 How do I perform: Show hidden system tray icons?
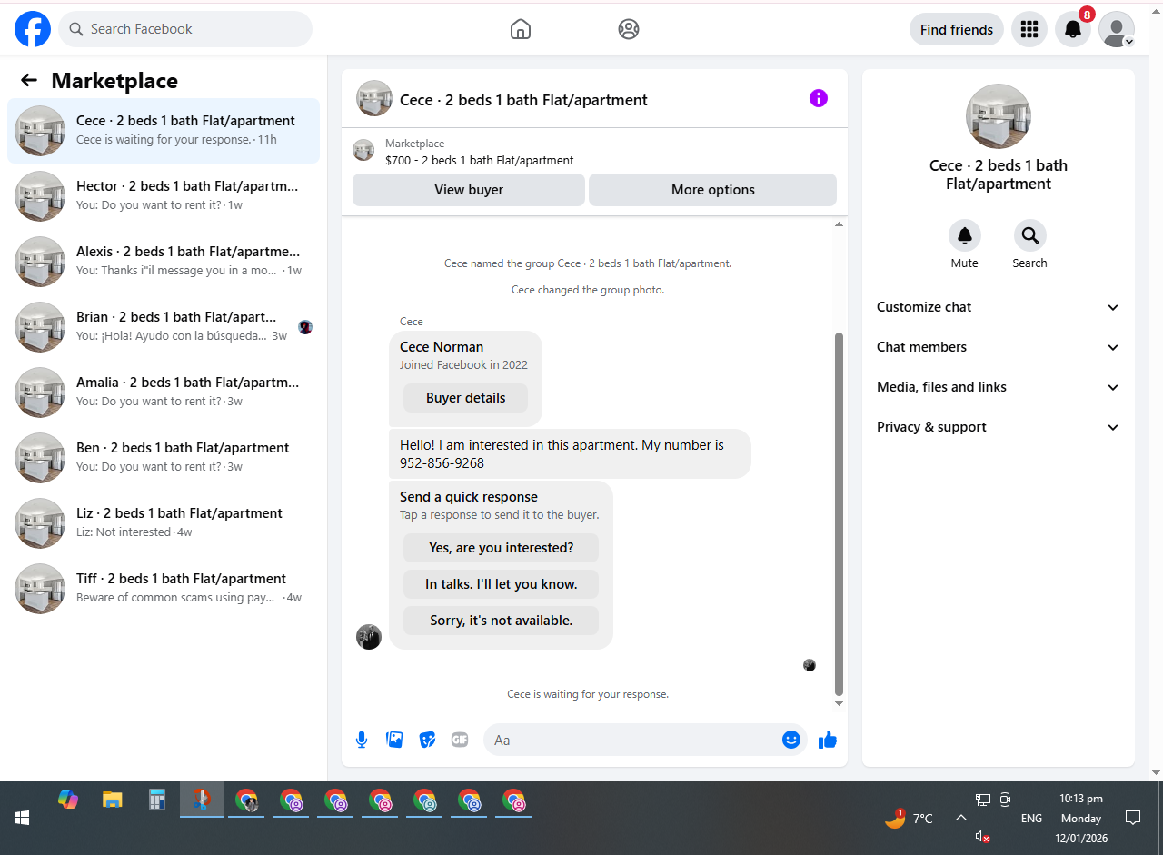pyautogui.click(x=960, y=818)
